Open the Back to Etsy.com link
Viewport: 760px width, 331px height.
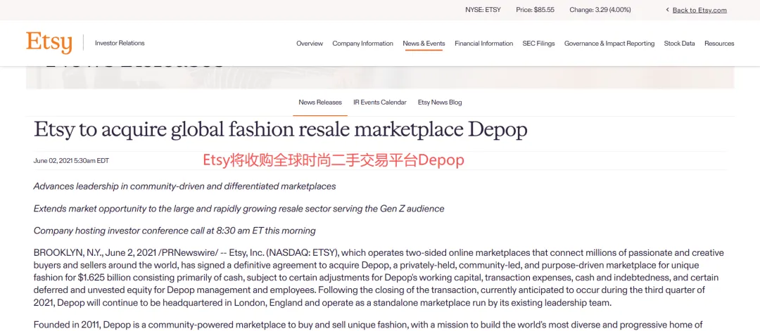coord(699,10)
